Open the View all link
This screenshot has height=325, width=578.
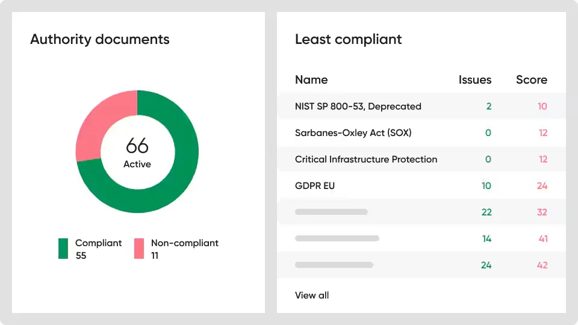click(x=312, y=295)
